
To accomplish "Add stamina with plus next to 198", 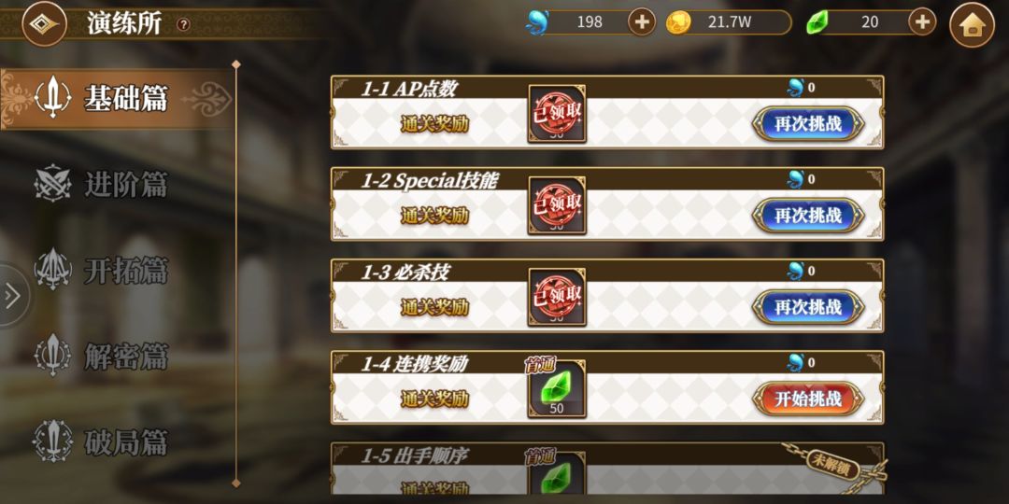I will [642, 22].
